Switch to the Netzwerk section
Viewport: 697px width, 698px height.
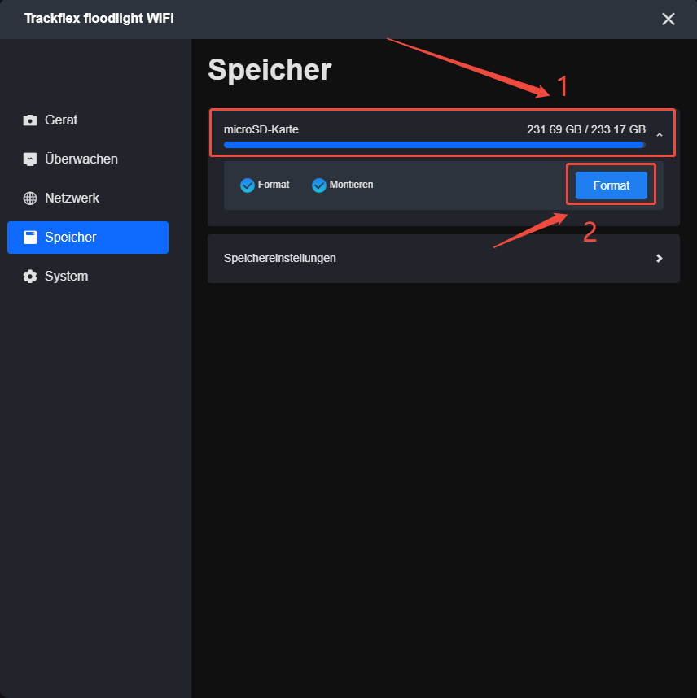click(x=88, y=198)
